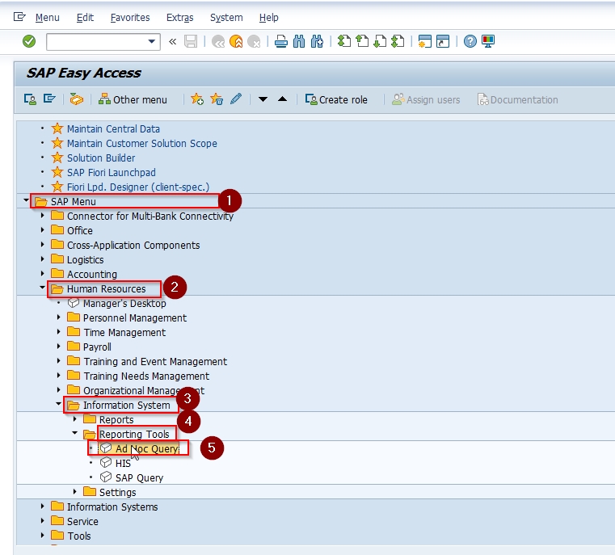615x555 pixels.
Task: Click the Save diskette icon
Action: pyautogui.click(x=191, y=41)
